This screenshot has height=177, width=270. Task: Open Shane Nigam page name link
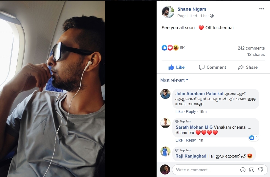[192, 9]
